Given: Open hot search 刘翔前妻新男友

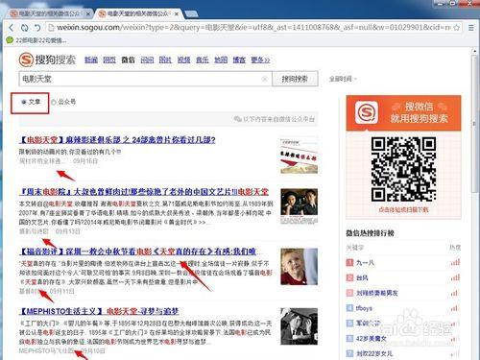Looking at the screenshot, I should (x=377, y=293).
